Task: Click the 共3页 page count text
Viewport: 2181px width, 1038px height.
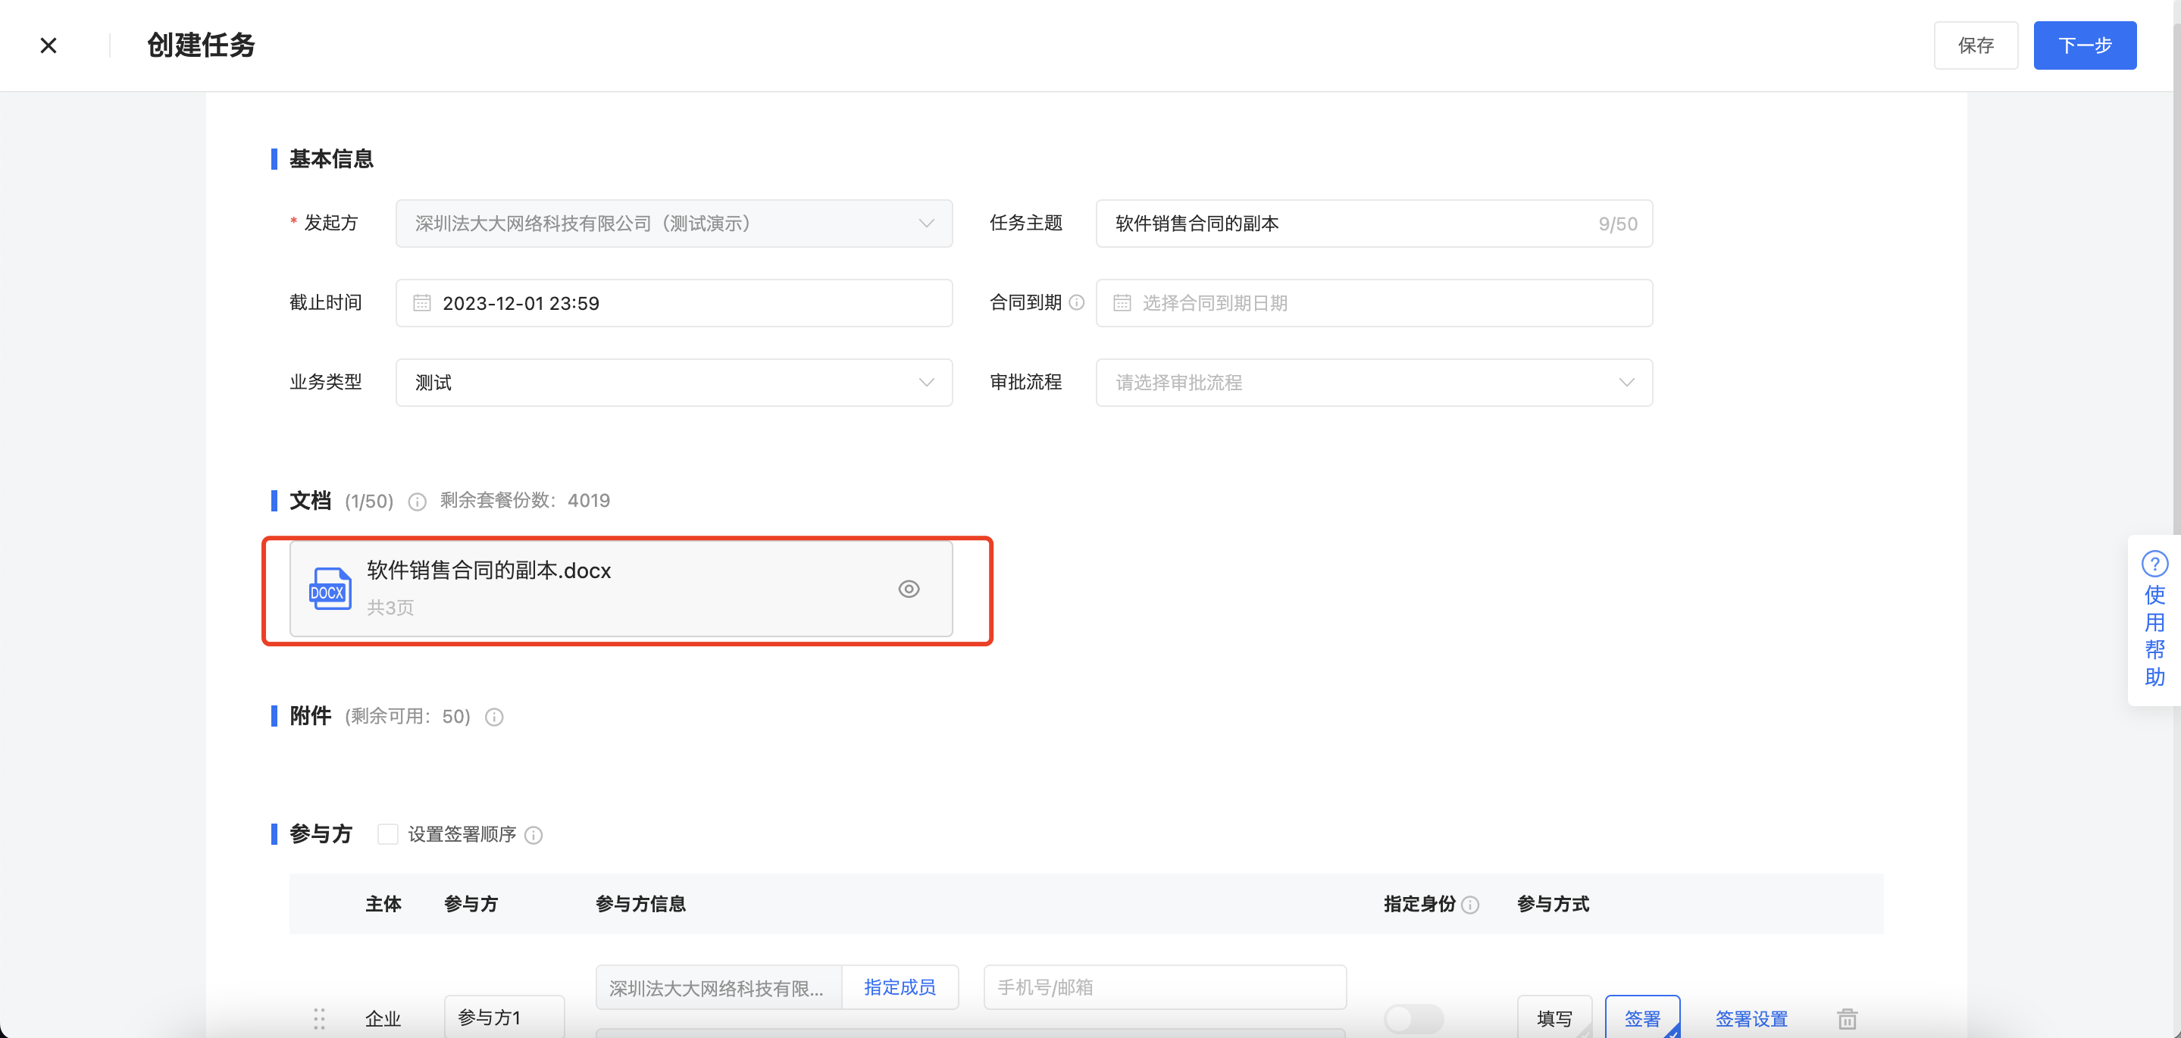Action: pos(390,608)
